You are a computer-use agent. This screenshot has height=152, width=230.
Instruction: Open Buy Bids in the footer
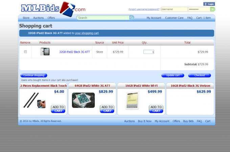(x=188, y=121)
